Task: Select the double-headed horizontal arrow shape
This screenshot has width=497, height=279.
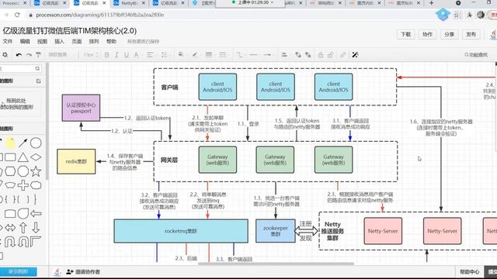Action: click(10, 228)
